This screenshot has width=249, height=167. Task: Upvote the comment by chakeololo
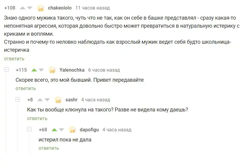pos(22,8)
